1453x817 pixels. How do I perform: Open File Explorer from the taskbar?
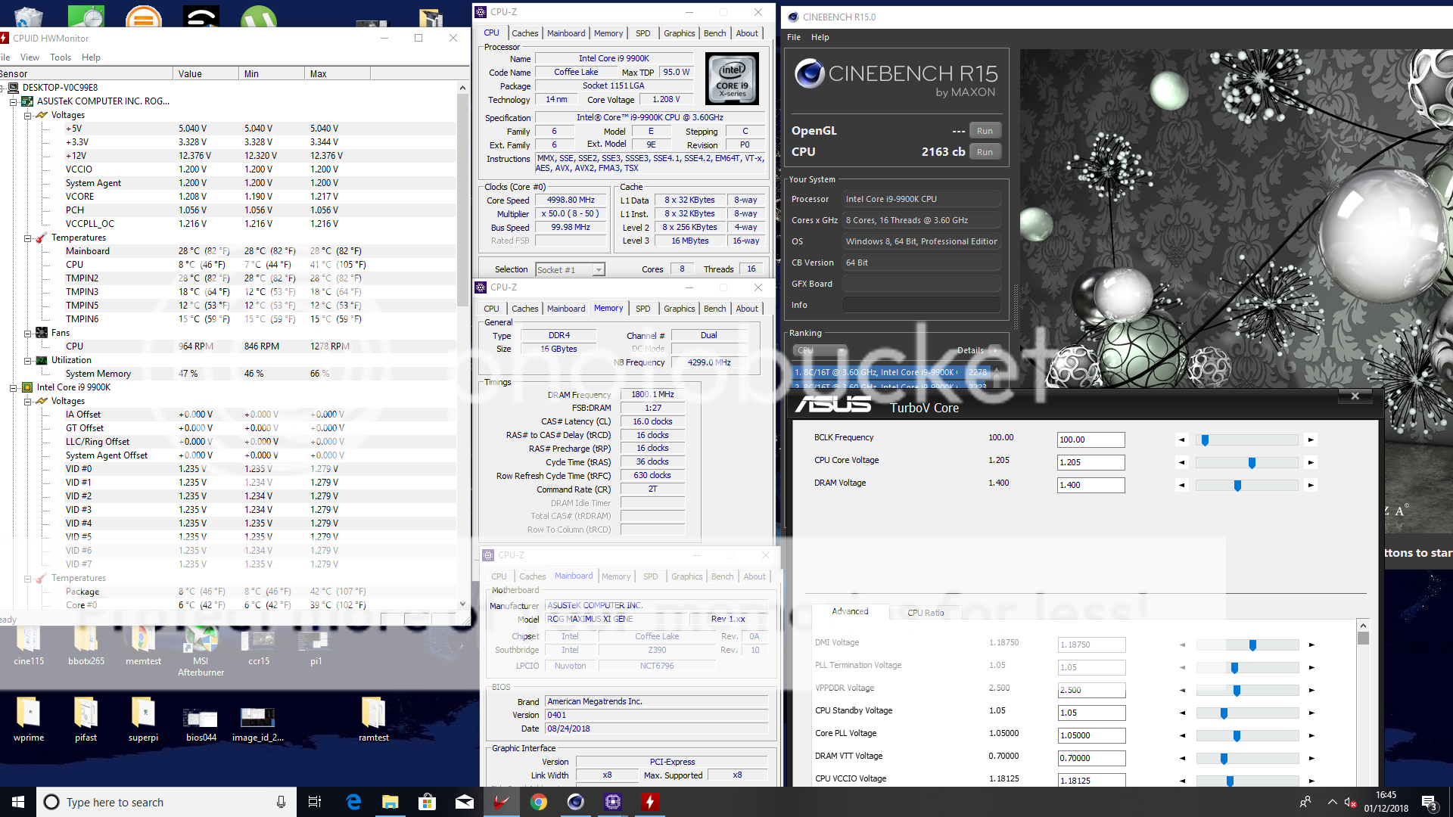tap(390, 802)
